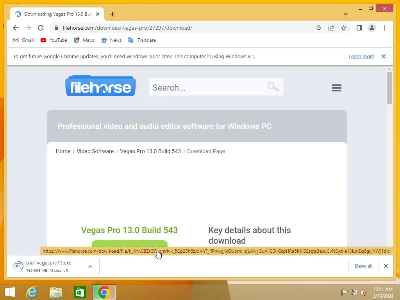The image size is (400, 300).
Task: Open a new tab with the plus button
Action: tap(112, 14)
